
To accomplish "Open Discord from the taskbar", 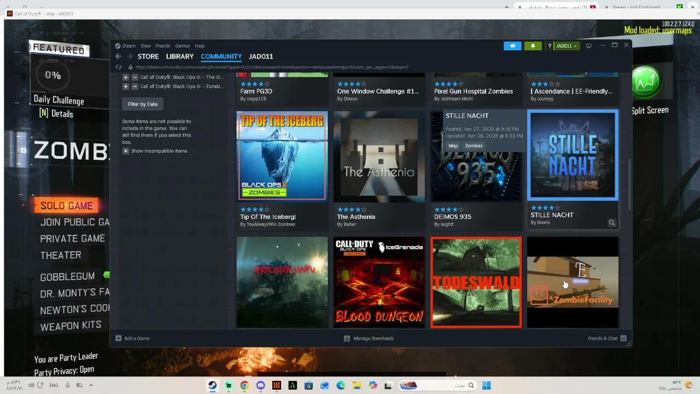I will (x=260, y=385).
